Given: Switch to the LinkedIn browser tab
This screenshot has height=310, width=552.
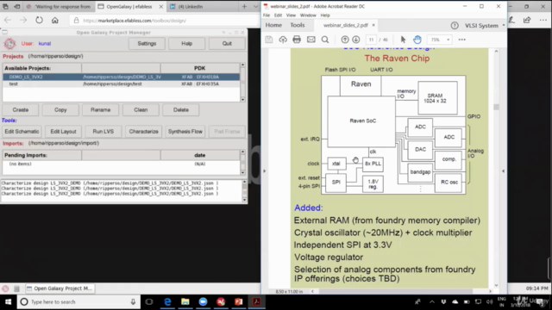Looking at the screenshot, I should (x=191, y=6).
